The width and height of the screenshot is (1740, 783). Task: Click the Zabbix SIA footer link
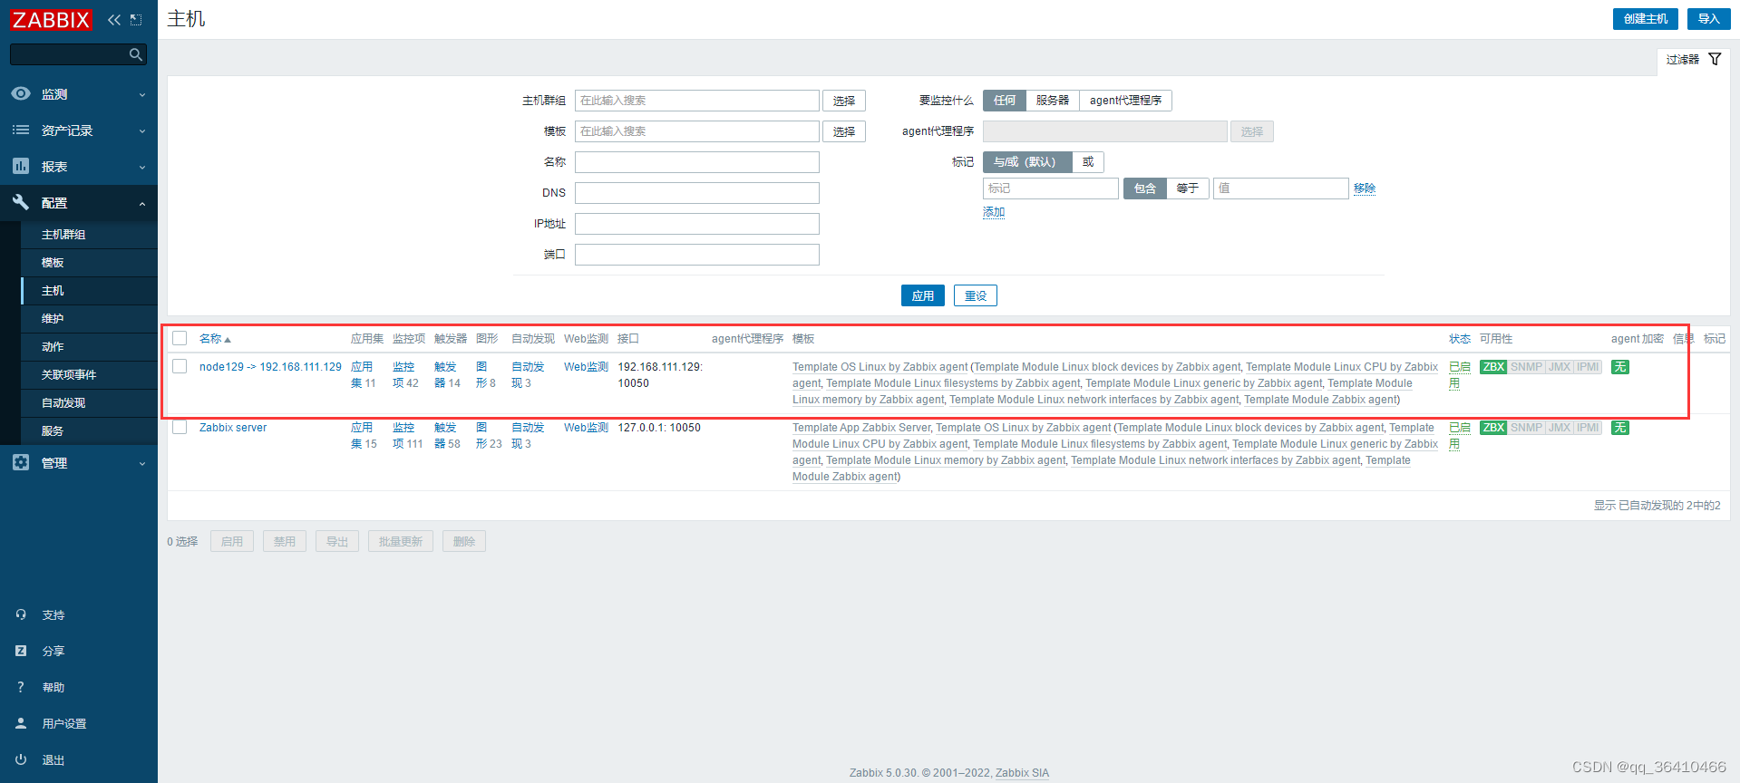click(1022, 773)
